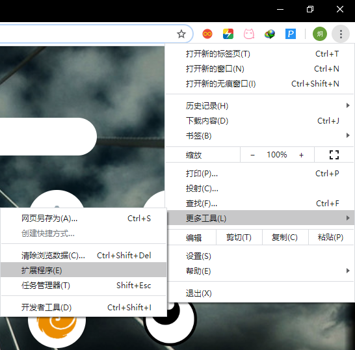Click the three-dot Chrome menu button

pos(341,34)
